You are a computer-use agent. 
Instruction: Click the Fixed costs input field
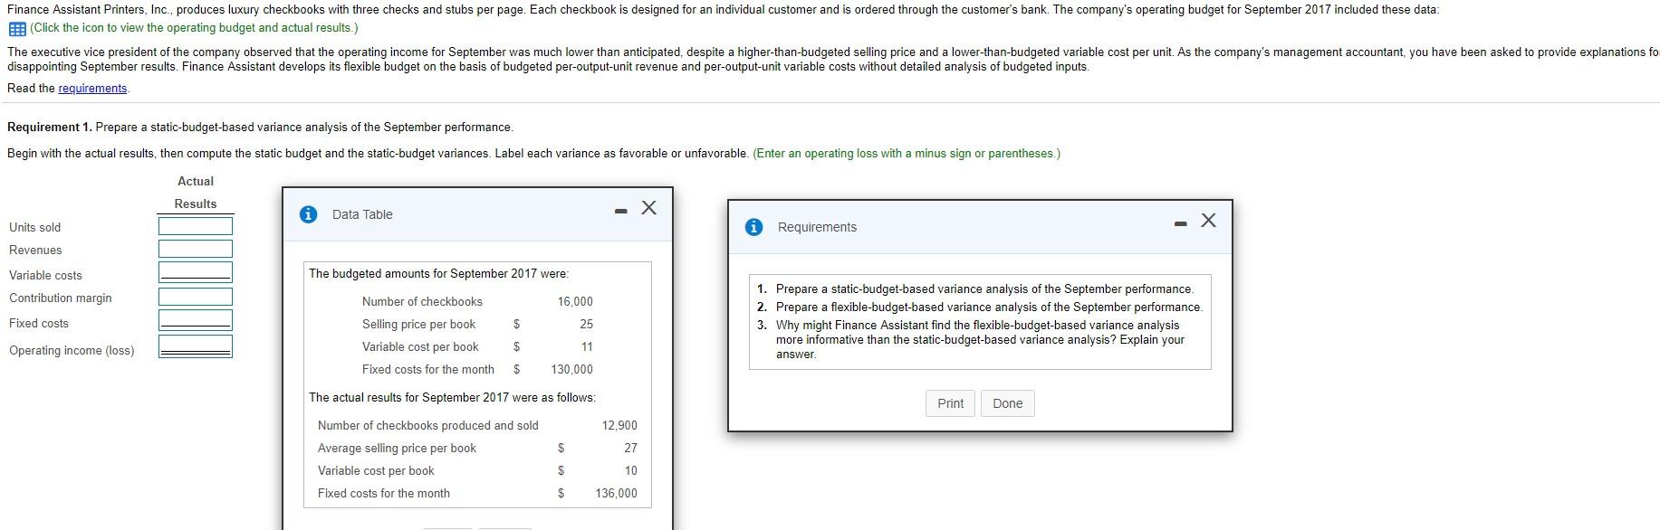click(196, 320)
